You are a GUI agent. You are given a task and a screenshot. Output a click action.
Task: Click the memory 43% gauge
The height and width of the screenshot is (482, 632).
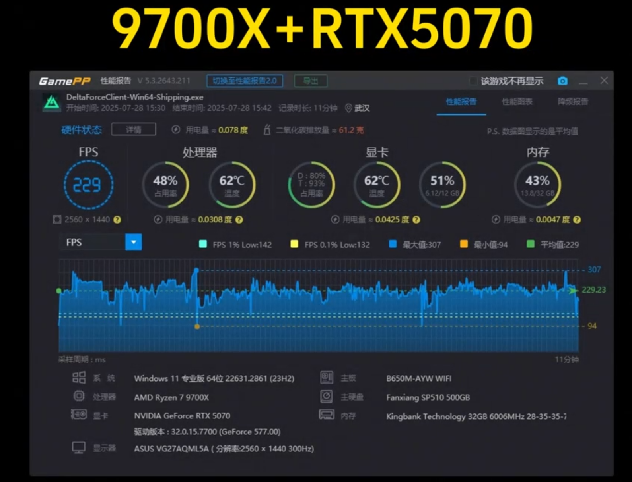tap(538, 185)
